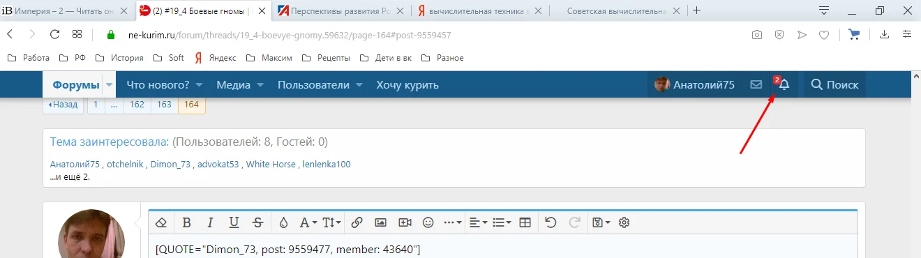Viewport: 921px width, 258px height.
Task: Expand the text alignment dropdown
Action: pos(478,222)
